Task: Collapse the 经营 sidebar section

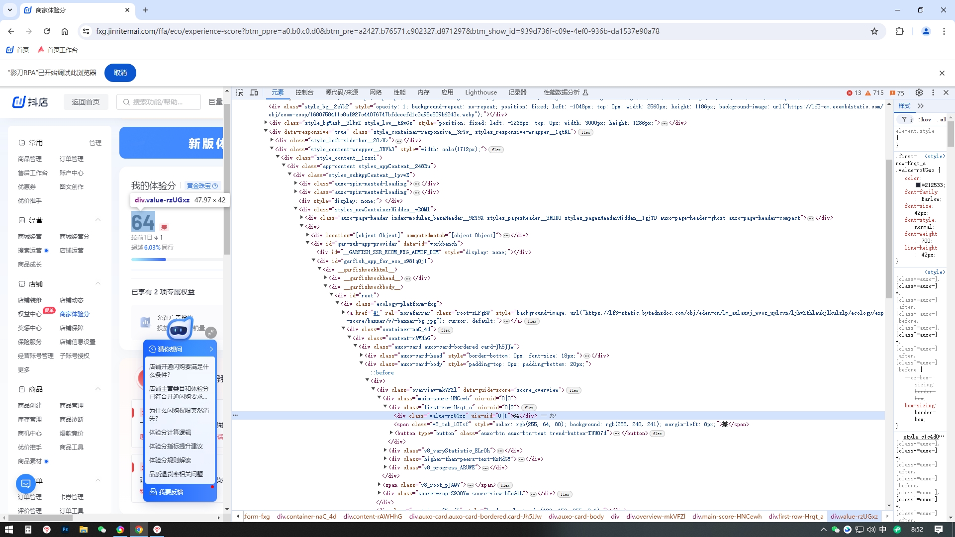Action: (x=98, y=220)
